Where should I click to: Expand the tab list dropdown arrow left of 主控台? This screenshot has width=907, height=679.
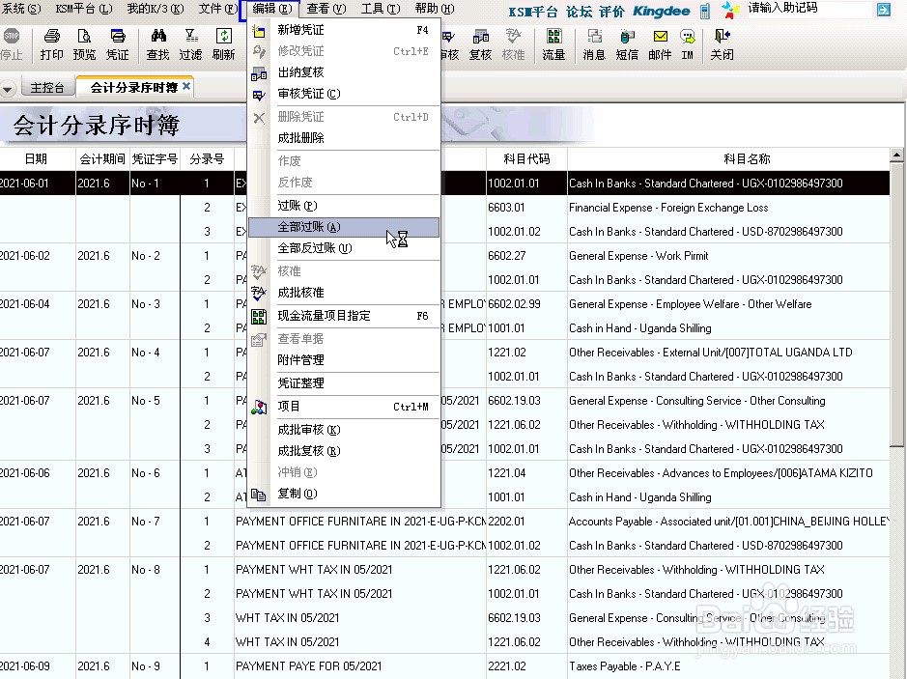8,90
